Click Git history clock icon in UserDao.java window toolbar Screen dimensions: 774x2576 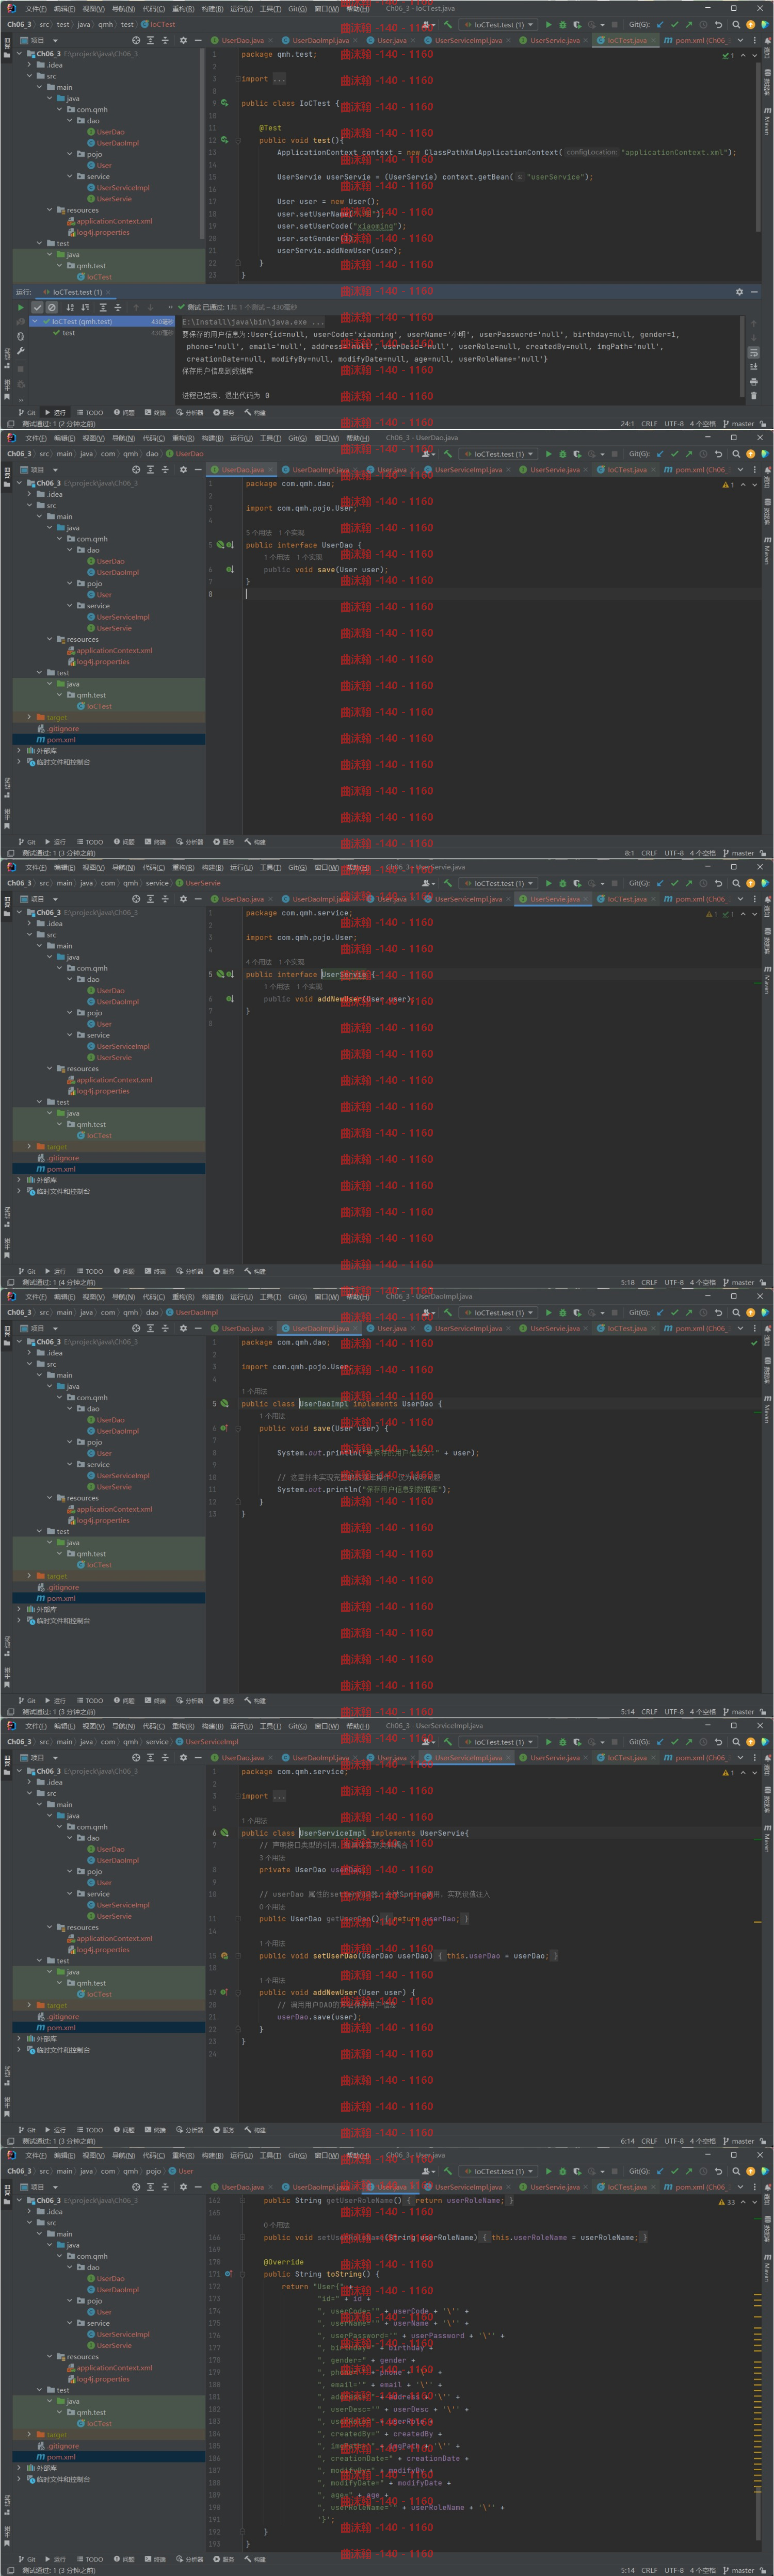coord(703,454)
